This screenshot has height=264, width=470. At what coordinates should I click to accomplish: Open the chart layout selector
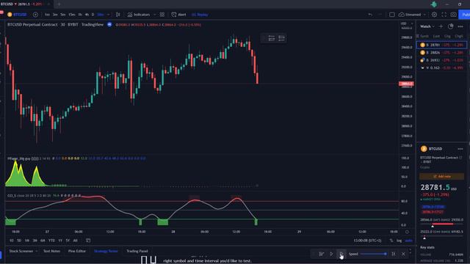pyautogui.click(x=391, y=15)
